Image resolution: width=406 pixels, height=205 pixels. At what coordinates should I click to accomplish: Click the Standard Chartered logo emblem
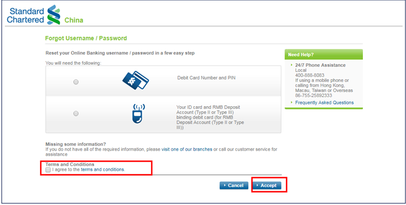tap(54, 15)
